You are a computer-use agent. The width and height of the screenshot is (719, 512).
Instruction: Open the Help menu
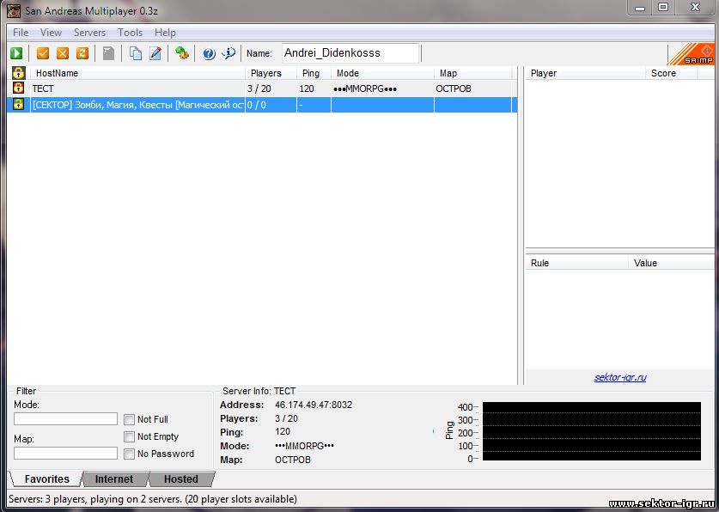tap(165, 33)
